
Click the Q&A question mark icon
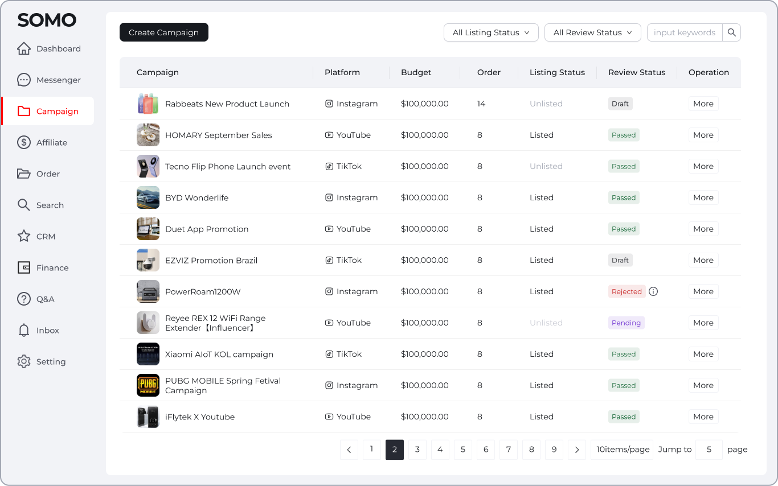(24, 299)
